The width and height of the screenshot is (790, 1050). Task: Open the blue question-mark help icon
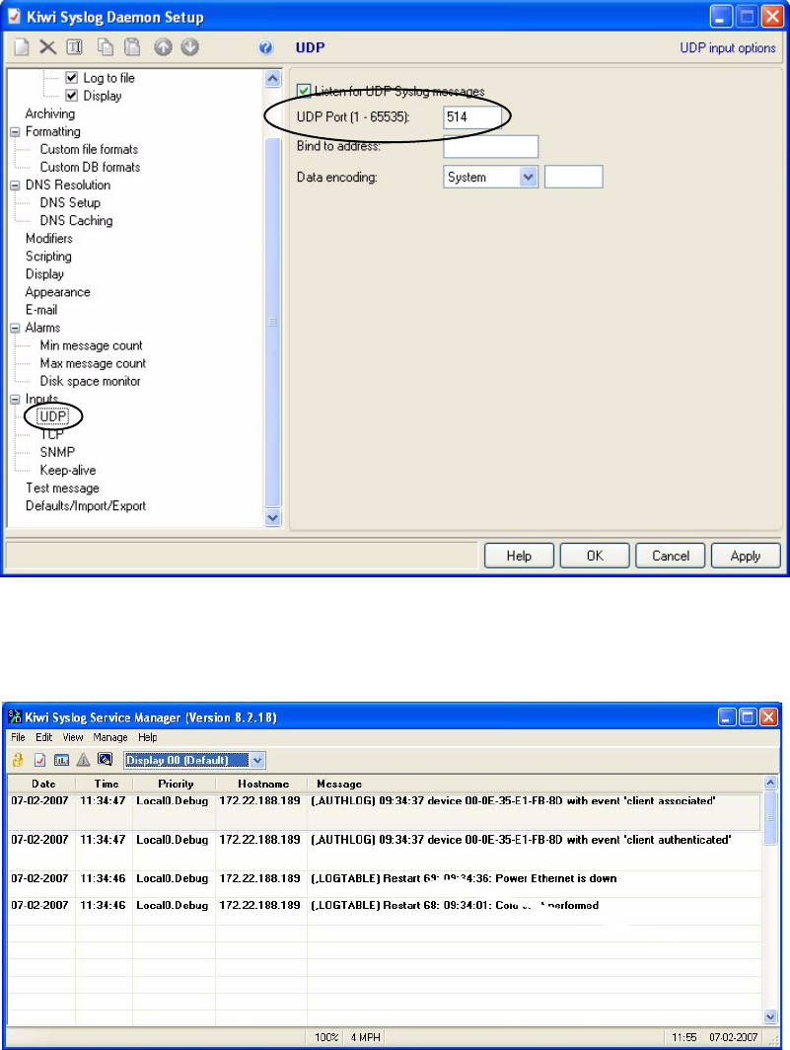tap(265, 47)
